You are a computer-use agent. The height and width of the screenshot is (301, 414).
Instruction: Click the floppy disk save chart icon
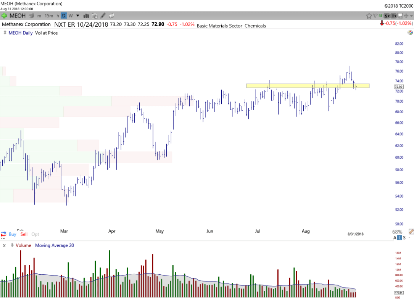click(x=400, y=16)
